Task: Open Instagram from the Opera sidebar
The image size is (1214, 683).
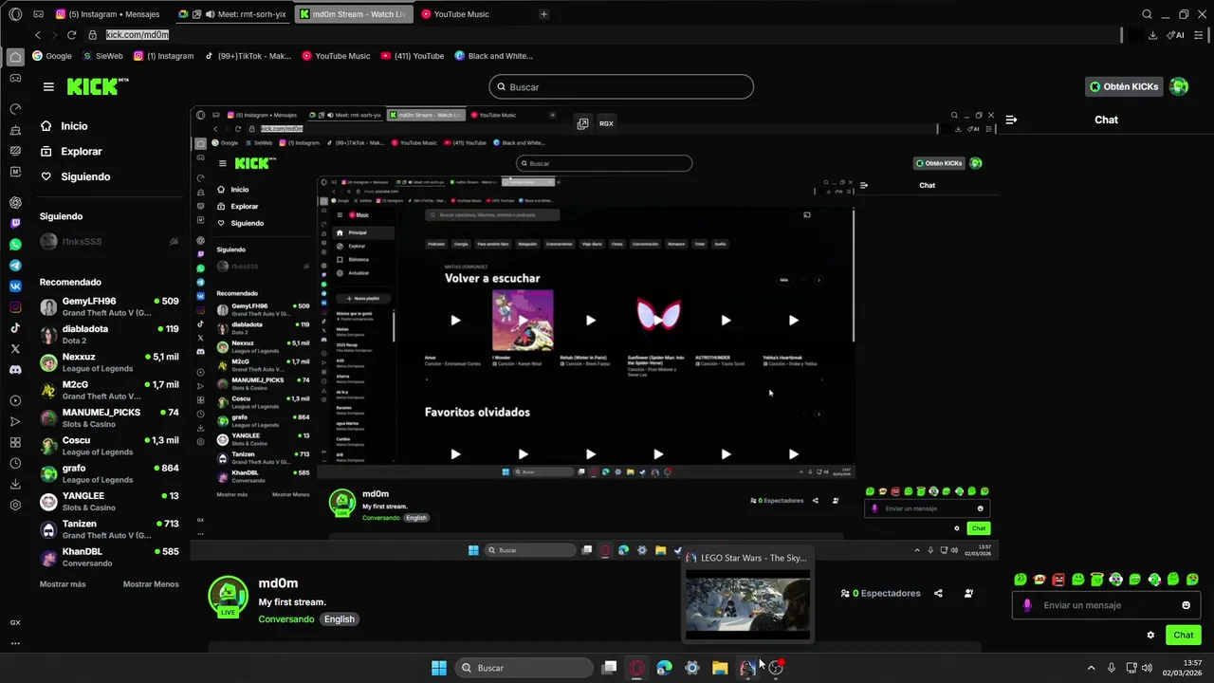Action: coord(15,307)
